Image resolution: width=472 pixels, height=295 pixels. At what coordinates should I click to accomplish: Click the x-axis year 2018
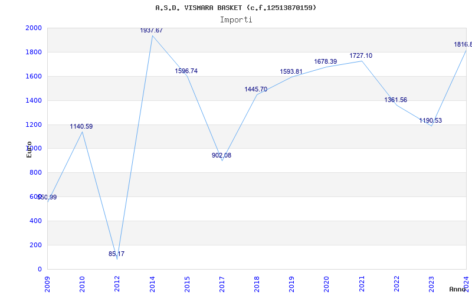pyautogui.click(x=257, y=284)
